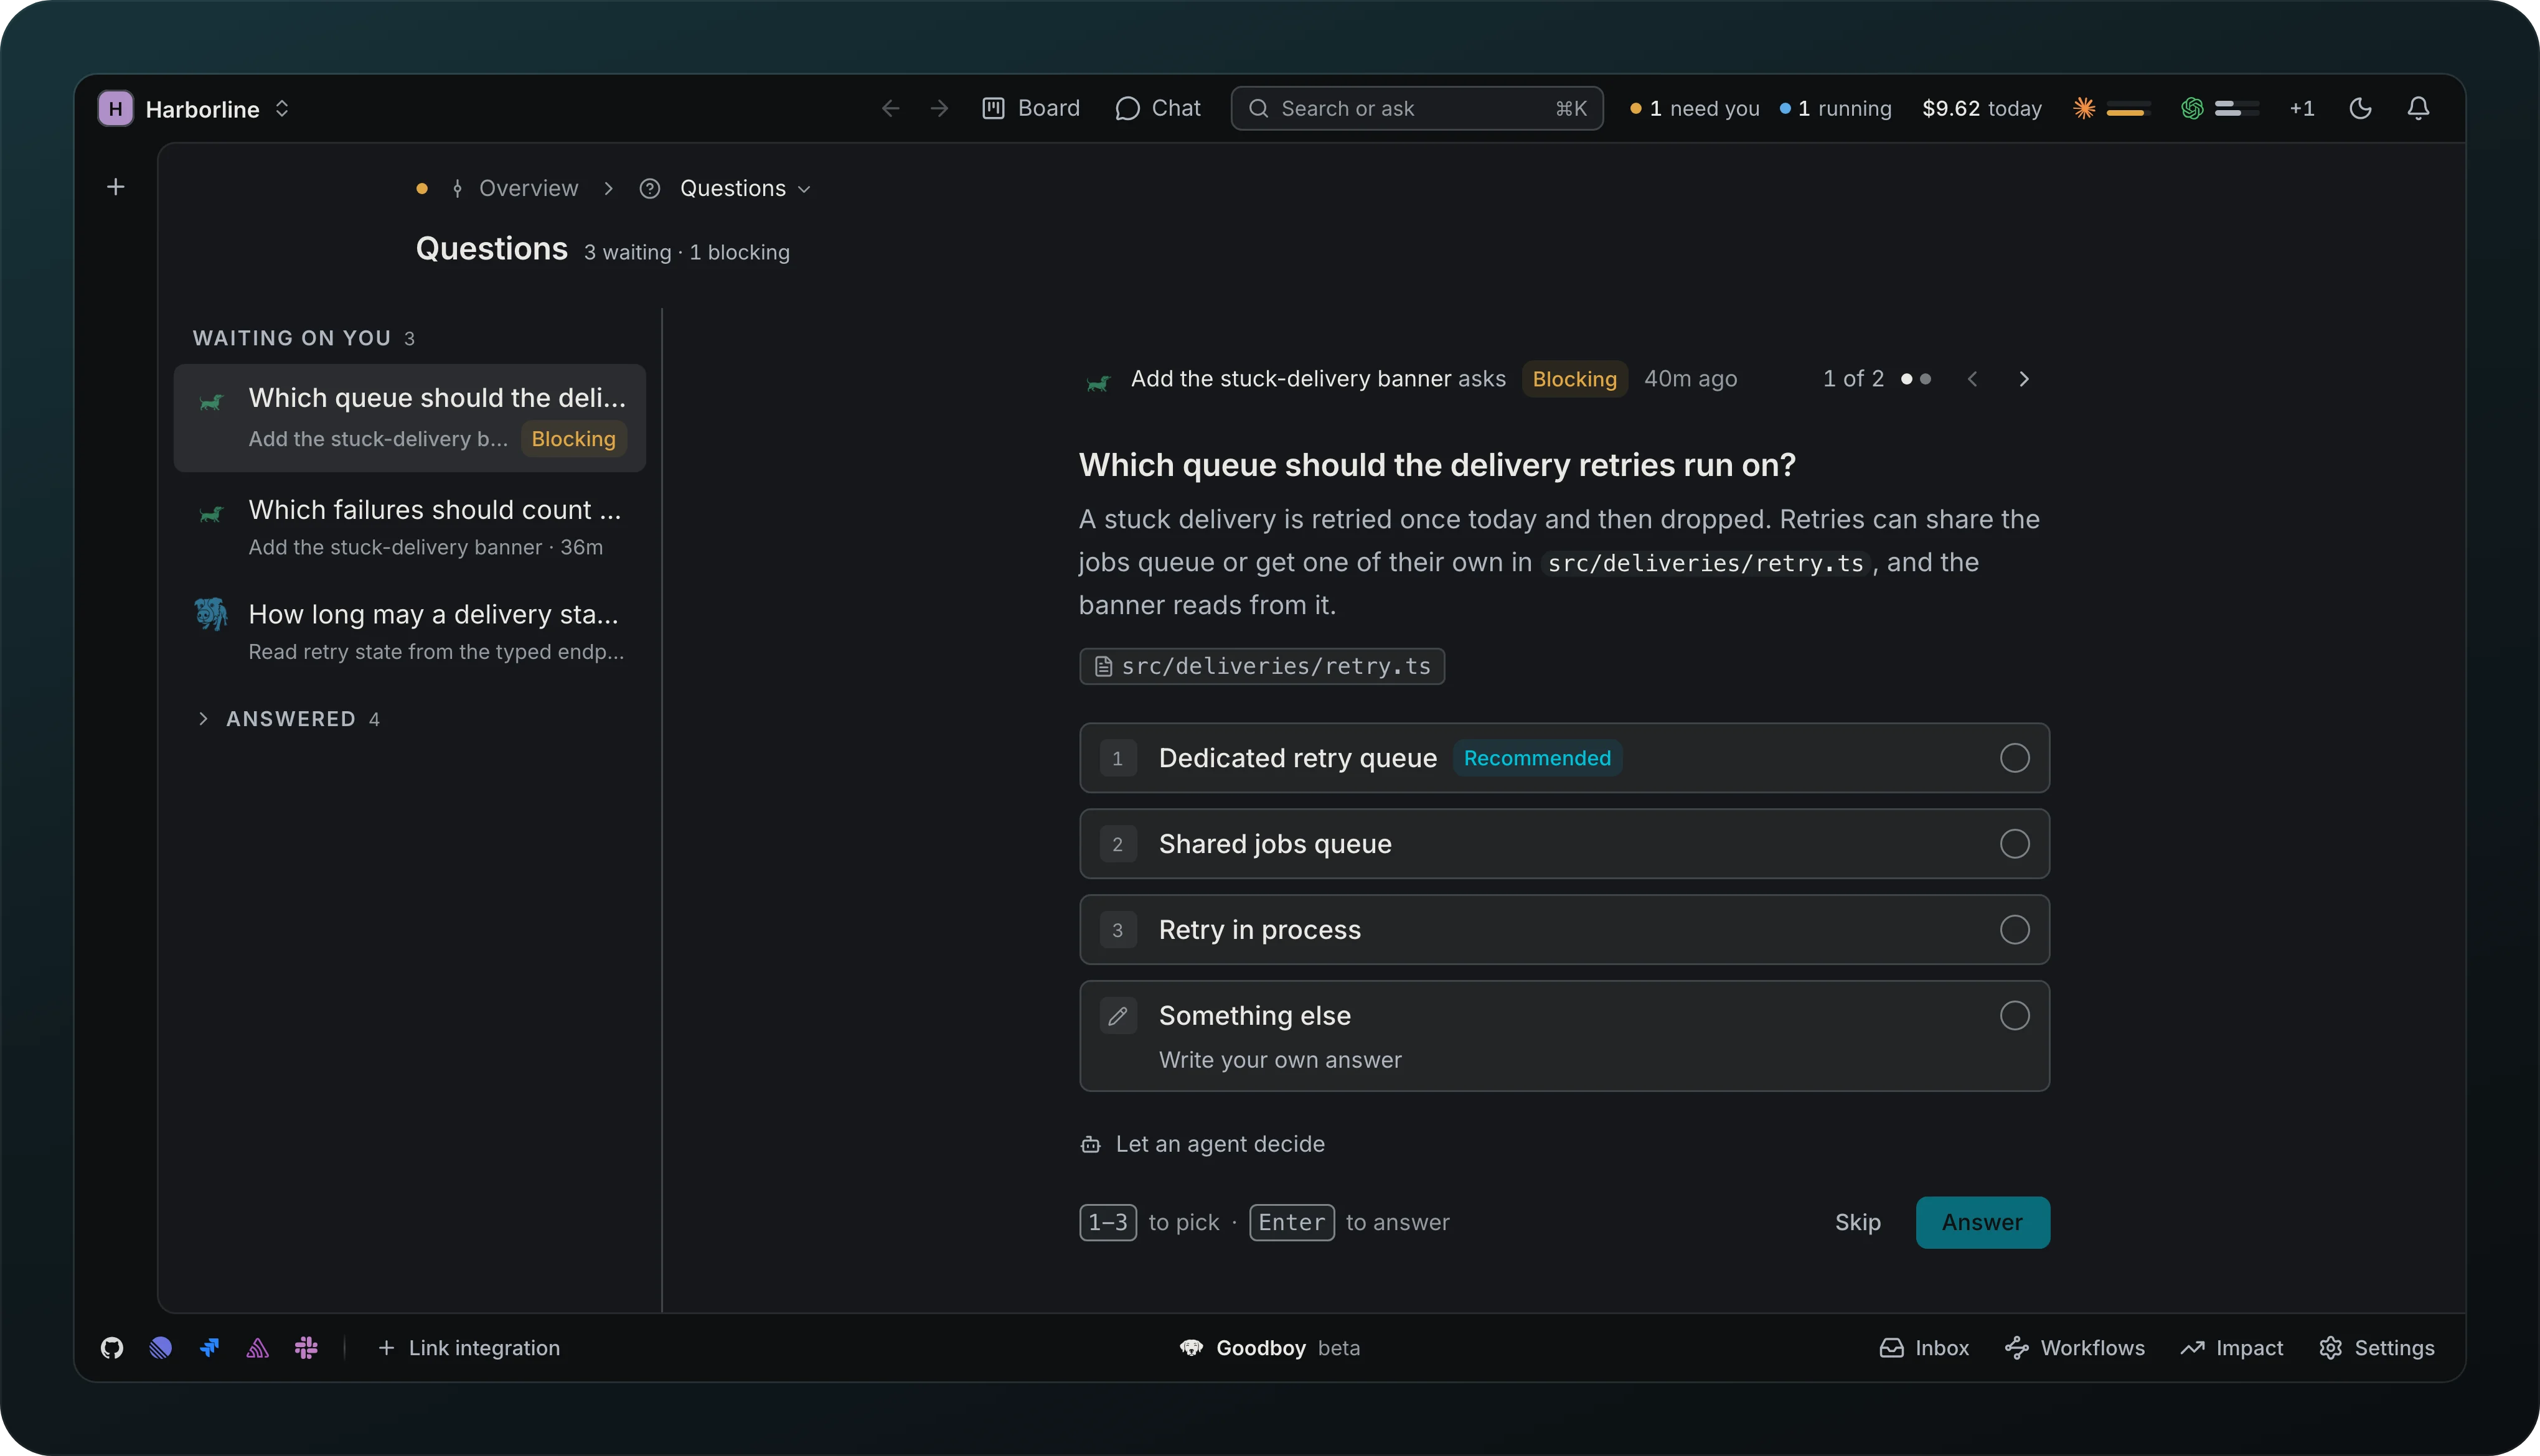Click Link integration

469,1348
